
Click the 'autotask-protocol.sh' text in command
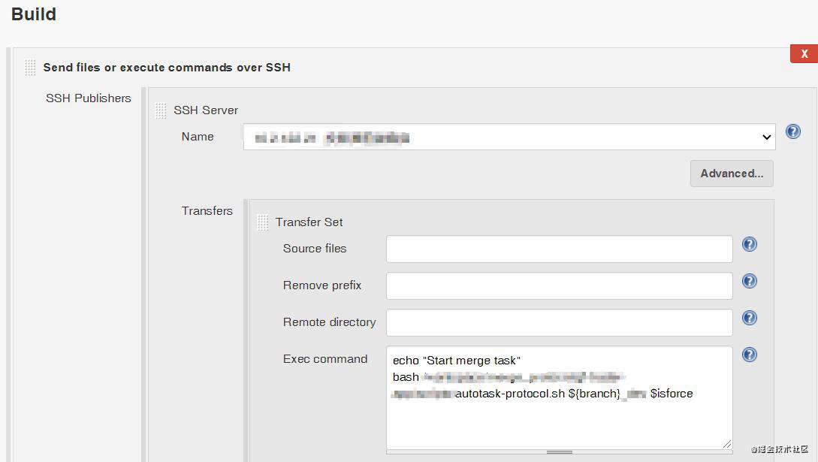510,393
